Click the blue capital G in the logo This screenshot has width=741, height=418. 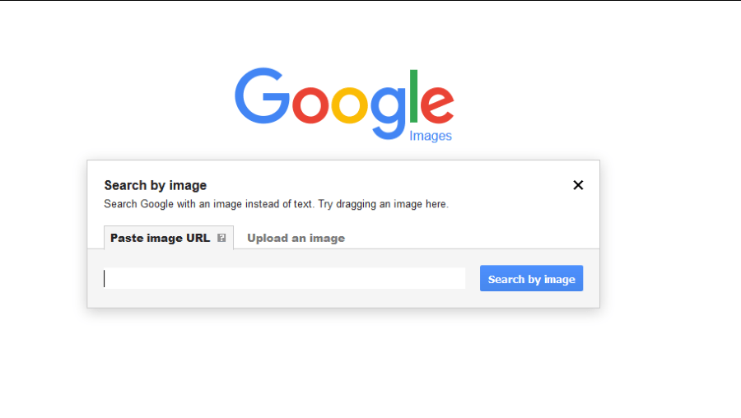[x=263, y=96]
